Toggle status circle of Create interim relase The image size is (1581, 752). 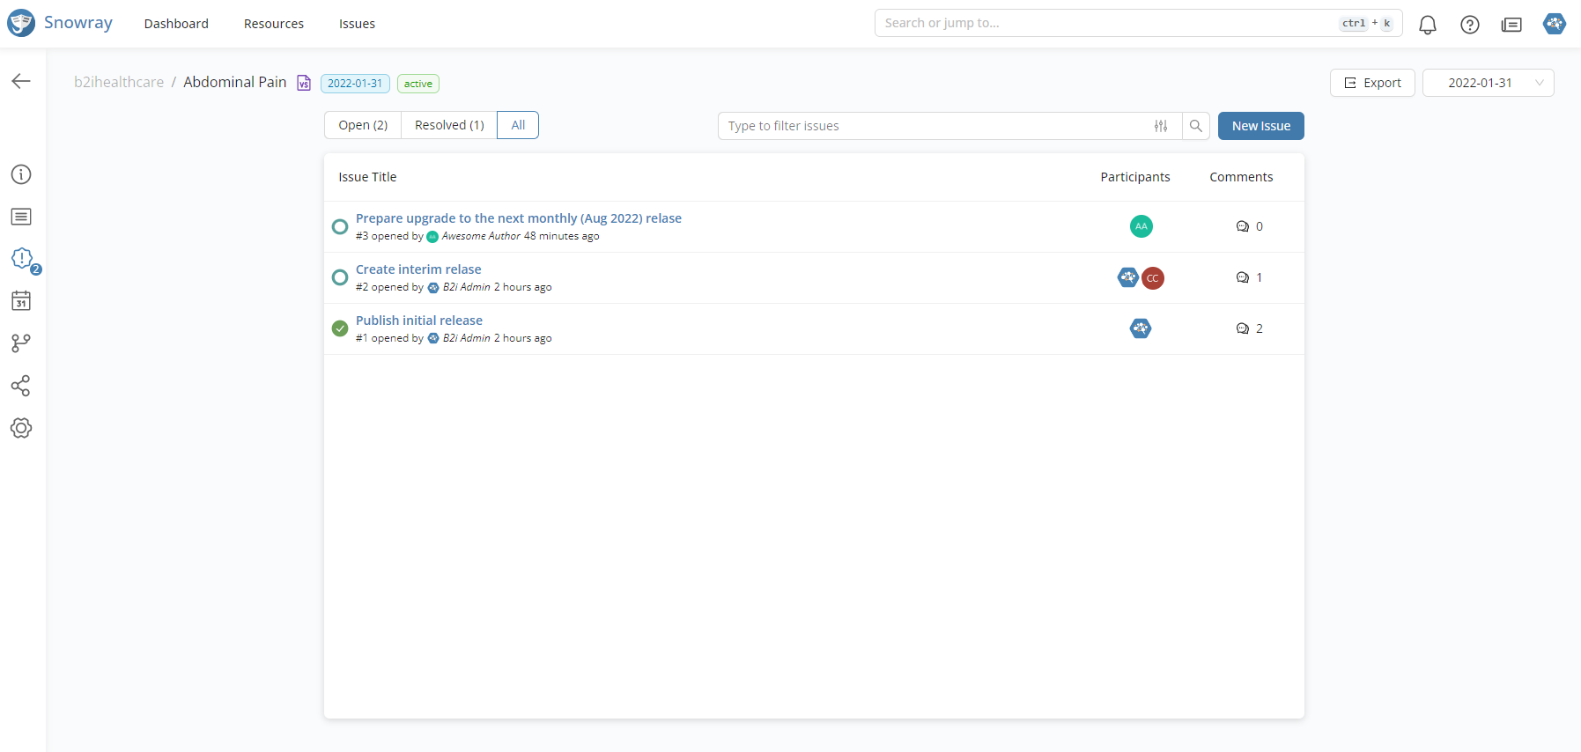[340, 278]
